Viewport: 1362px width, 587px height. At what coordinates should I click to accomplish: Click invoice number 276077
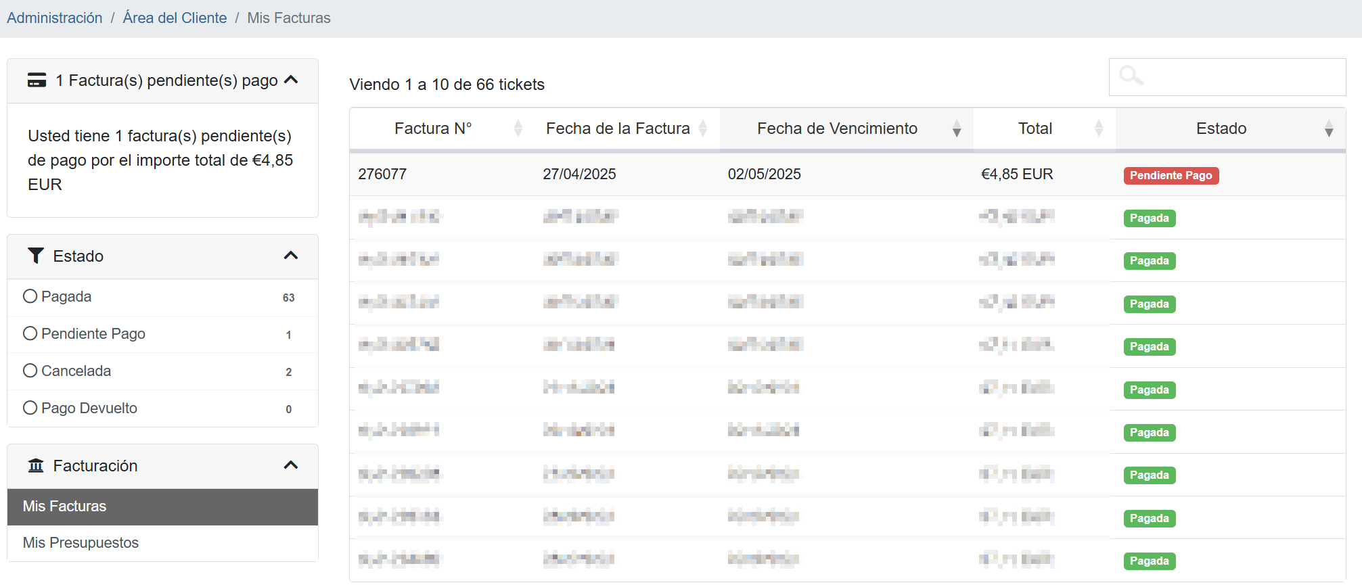pos(382,174)
